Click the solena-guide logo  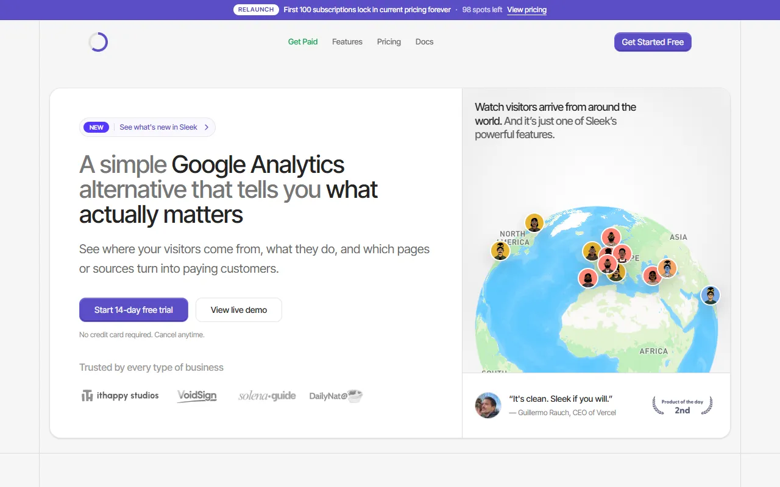click(267, 396)
